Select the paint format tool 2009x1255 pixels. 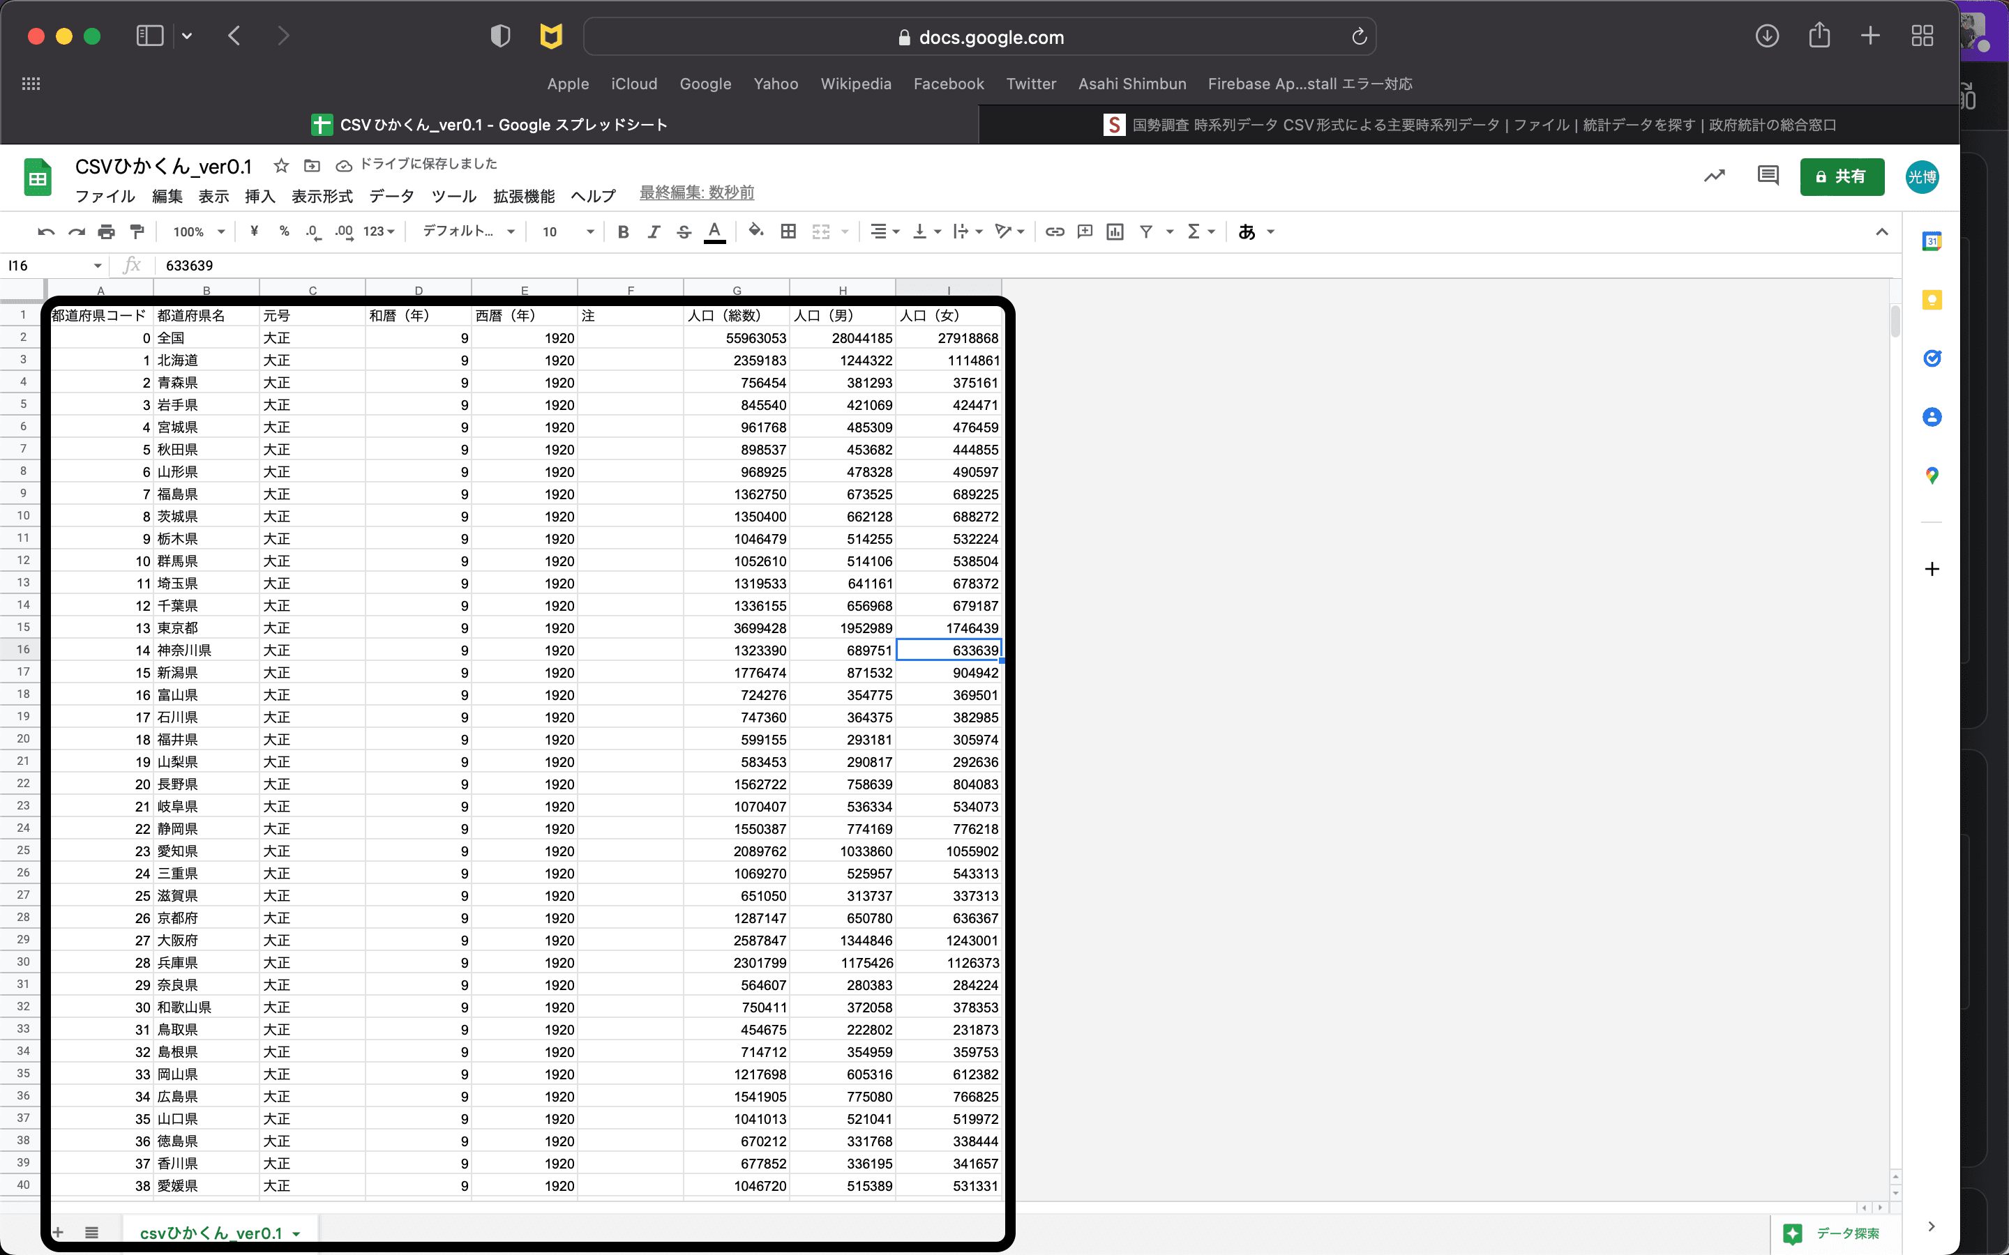click(137, 231)
